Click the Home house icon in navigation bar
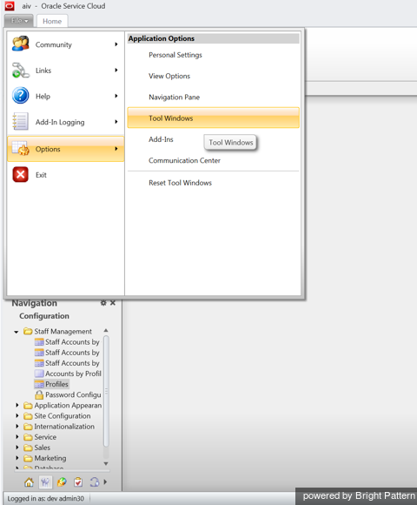This screenshot has height=505, width=417. (29, 482)
